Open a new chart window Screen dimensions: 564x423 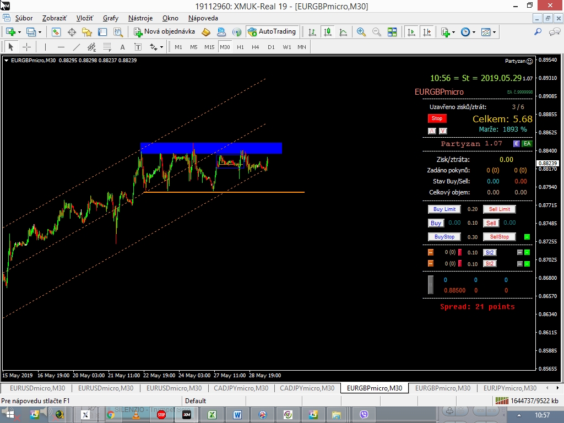[x=10, y=32]
